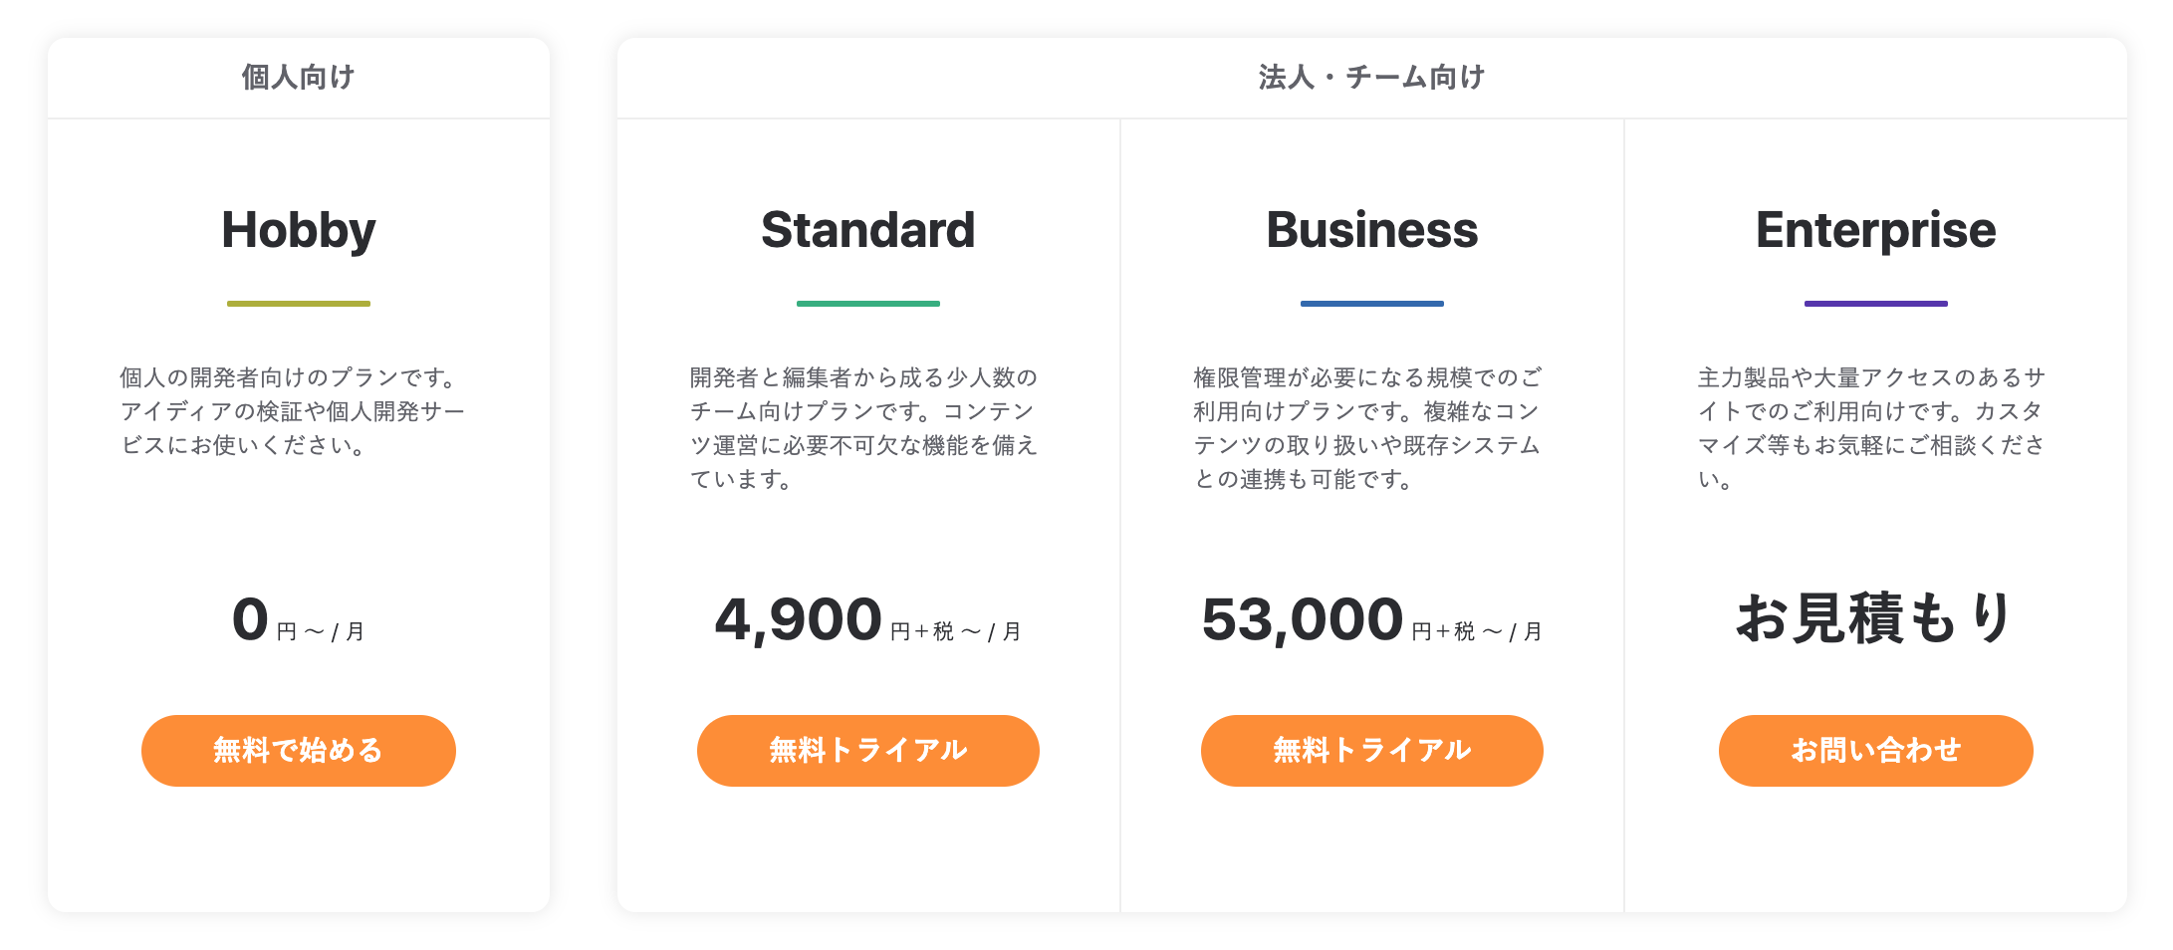
Task: Click the Business plan heading
Action: (1371, 230)
